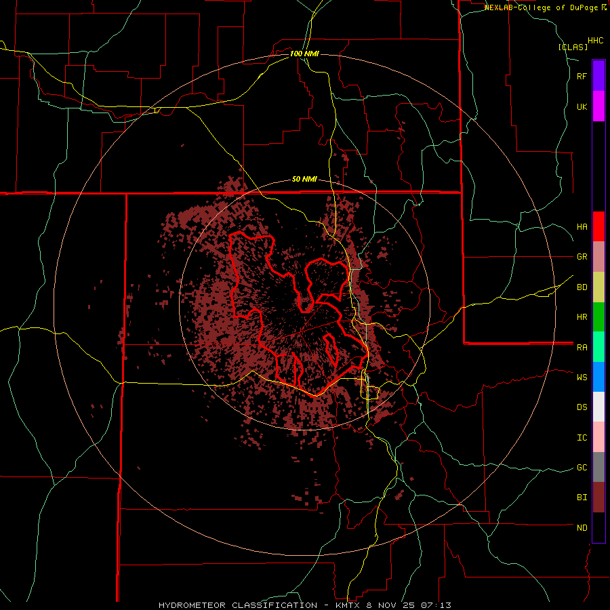The image size is (610, 610).
Task: Click the BI legend label
Action: pos(582,497)
